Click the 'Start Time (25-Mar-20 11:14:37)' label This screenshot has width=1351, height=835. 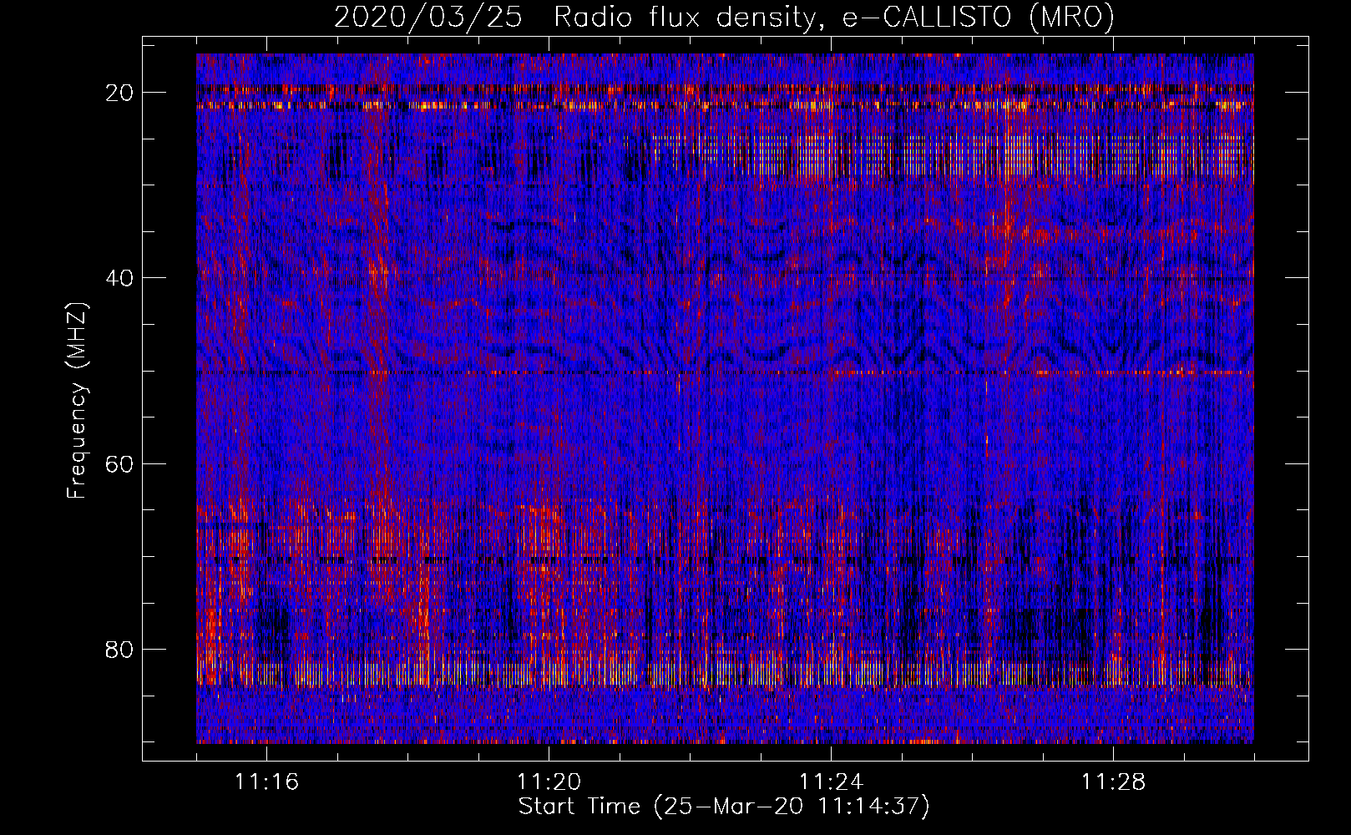(724, 807)
